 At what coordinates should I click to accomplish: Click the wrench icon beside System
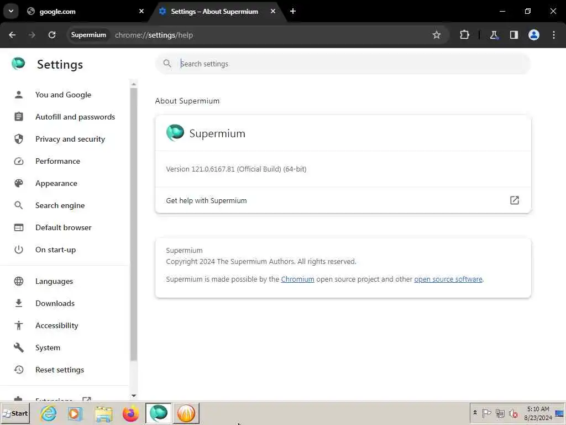[x=19, y=348]
